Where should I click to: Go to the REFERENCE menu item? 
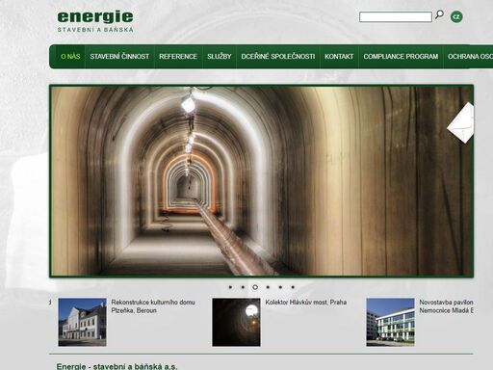[178, 57]
